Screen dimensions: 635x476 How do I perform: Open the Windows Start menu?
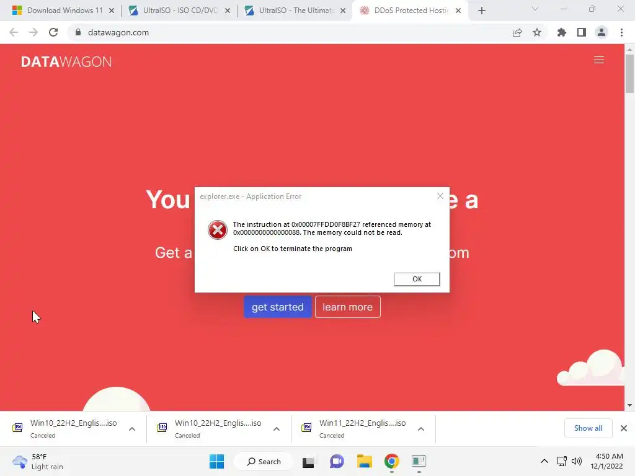click(216, 461)
